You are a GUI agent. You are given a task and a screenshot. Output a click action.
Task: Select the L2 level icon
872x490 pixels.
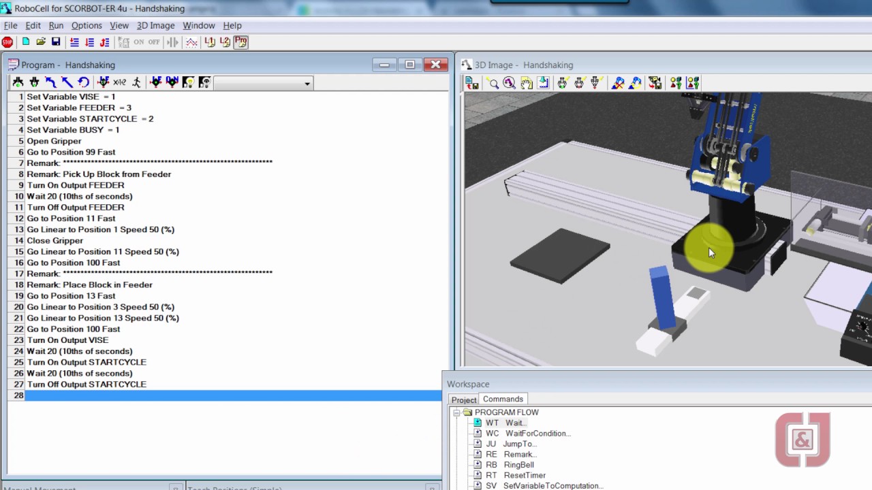click(x=225, y=42)
